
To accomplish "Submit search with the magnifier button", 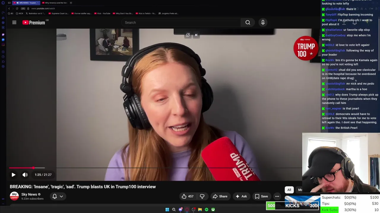I will pos(248,22).
